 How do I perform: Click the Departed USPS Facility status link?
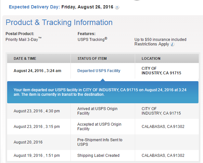[99, 70]
